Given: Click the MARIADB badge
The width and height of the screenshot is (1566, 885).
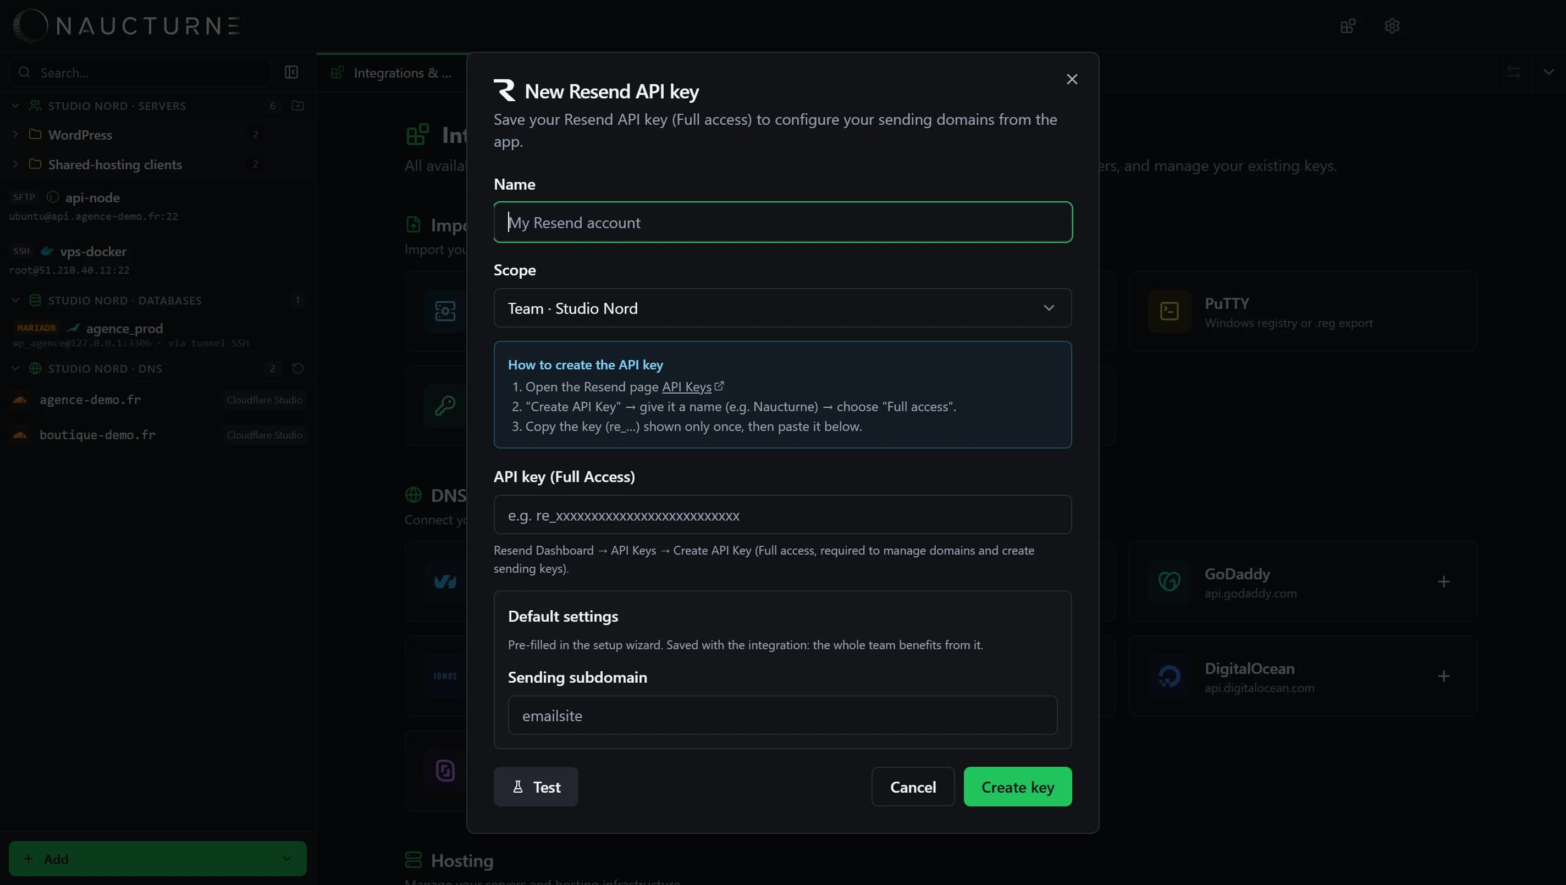Looking at the screenshot, I should (36, 328).
